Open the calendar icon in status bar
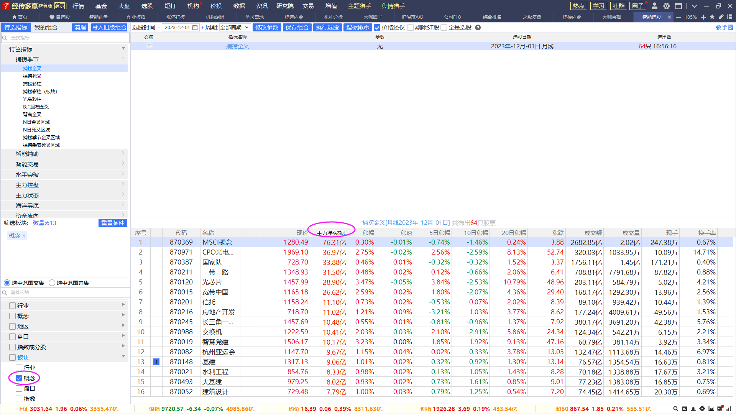This screenshot has height=414, width=736. tap(685, 409)
